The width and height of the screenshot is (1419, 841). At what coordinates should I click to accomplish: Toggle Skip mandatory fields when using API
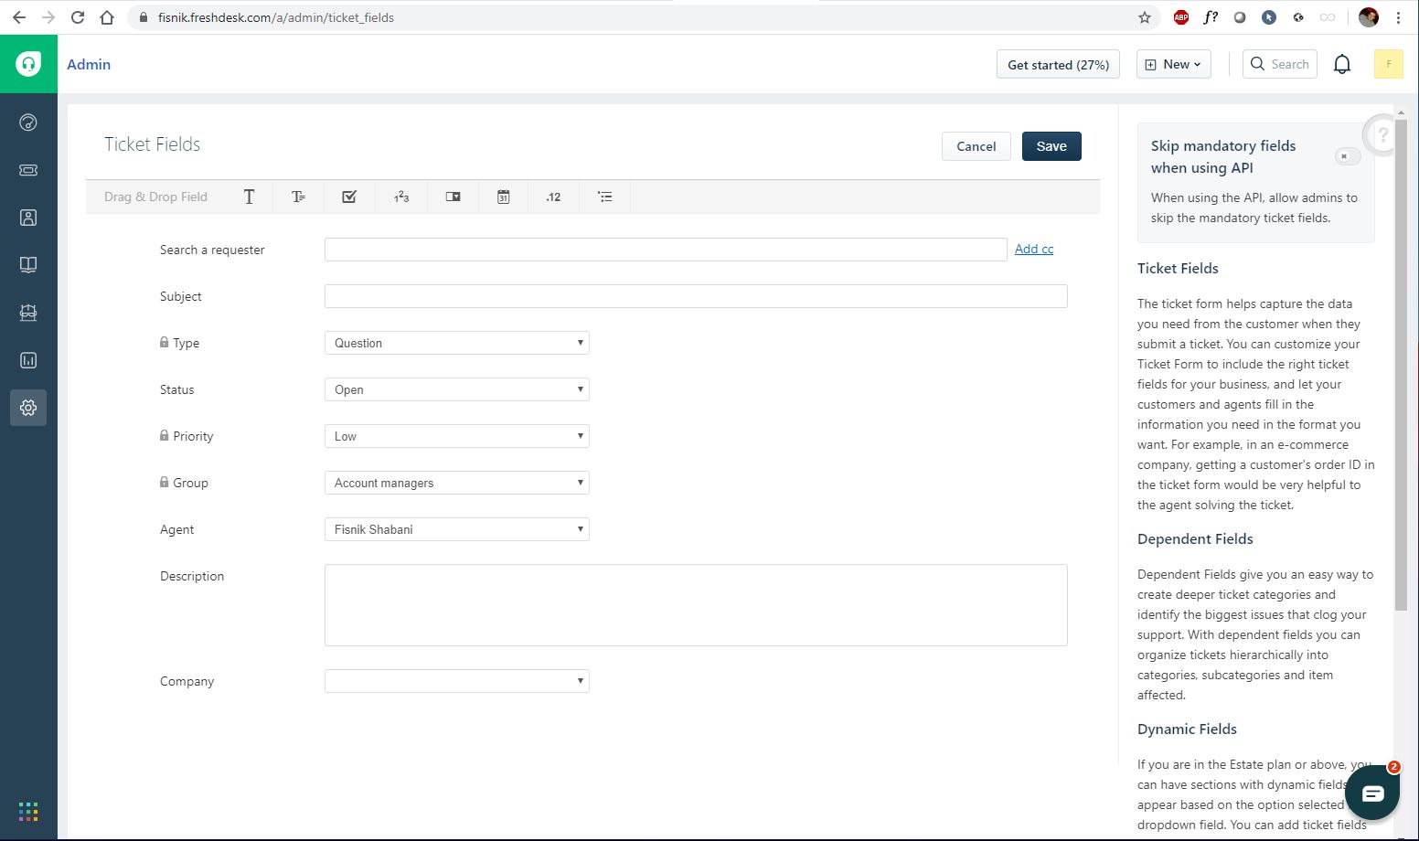tap(1347, 156)
